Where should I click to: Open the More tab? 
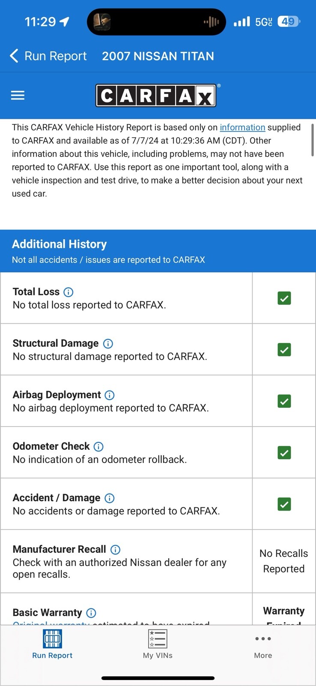tap(263, 644)
